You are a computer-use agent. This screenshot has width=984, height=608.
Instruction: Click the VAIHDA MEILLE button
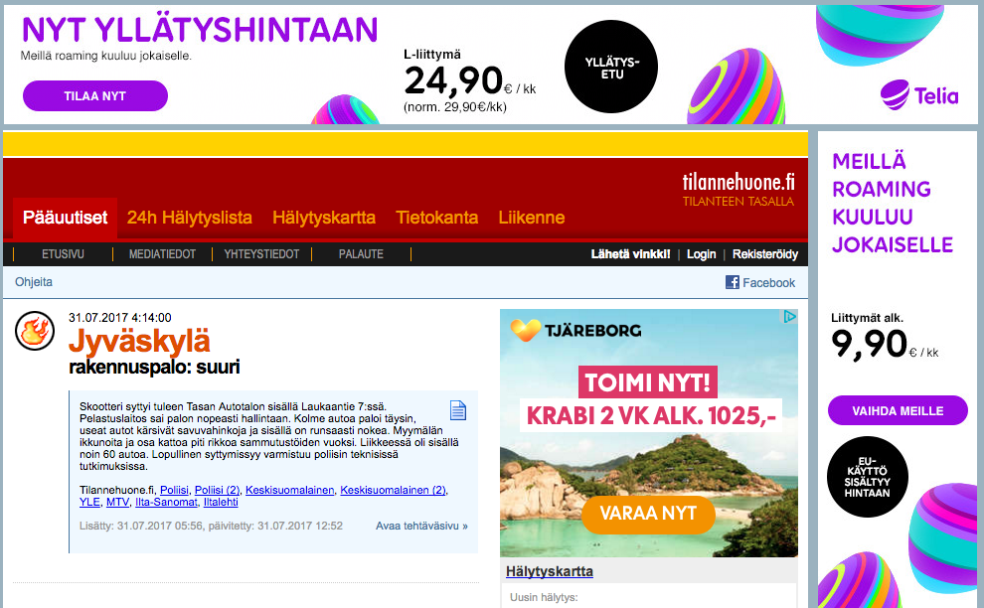tap(898, 411)
